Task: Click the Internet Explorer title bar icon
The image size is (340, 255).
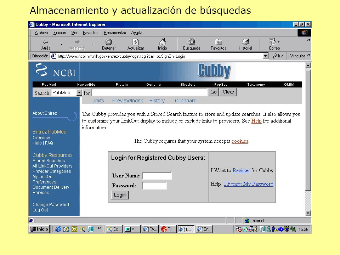Action: tap(32, 24)
